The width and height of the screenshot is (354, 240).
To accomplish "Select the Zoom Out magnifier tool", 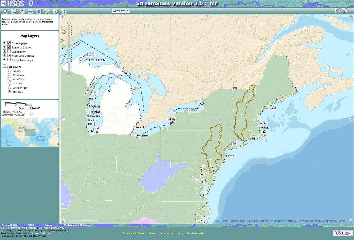I will [14, 11].
